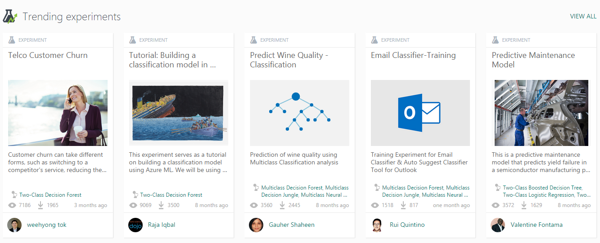Click the download icon on the Tutorial card
Screen dimensions: 600x243
click(x=162, y=205)
